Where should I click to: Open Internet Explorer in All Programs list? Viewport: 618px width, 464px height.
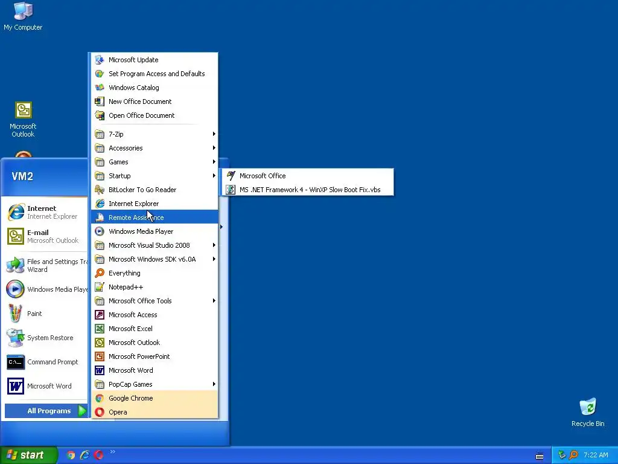[154, 204]
